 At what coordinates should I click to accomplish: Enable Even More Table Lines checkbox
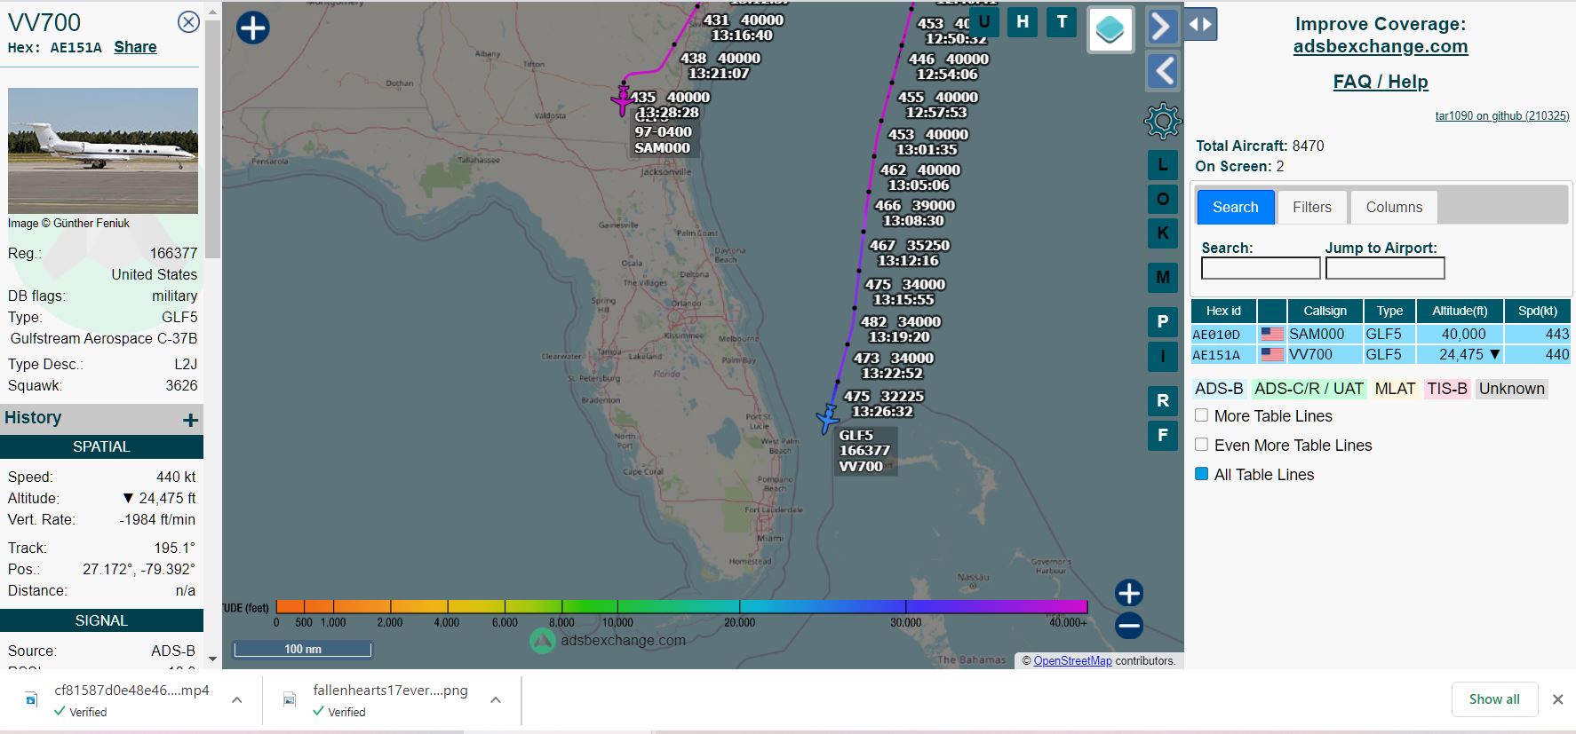pos(1201,445)
